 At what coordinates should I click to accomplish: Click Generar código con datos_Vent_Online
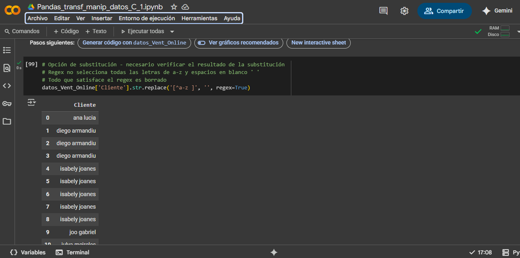click(134, 43)
